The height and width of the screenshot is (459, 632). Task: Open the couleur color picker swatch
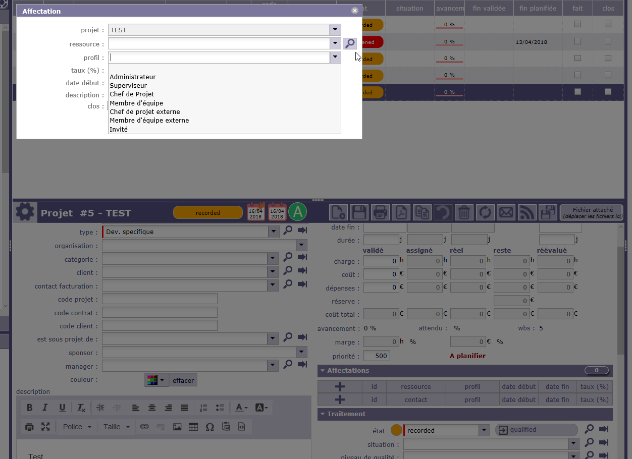point(156,380)
